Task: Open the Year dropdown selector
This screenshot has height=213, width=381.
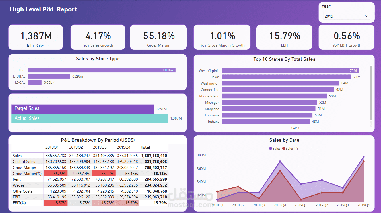Action: pyautogui.click(x=346, y=16)
